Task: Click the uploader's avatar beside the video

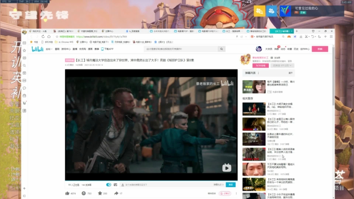Action: 245,59
